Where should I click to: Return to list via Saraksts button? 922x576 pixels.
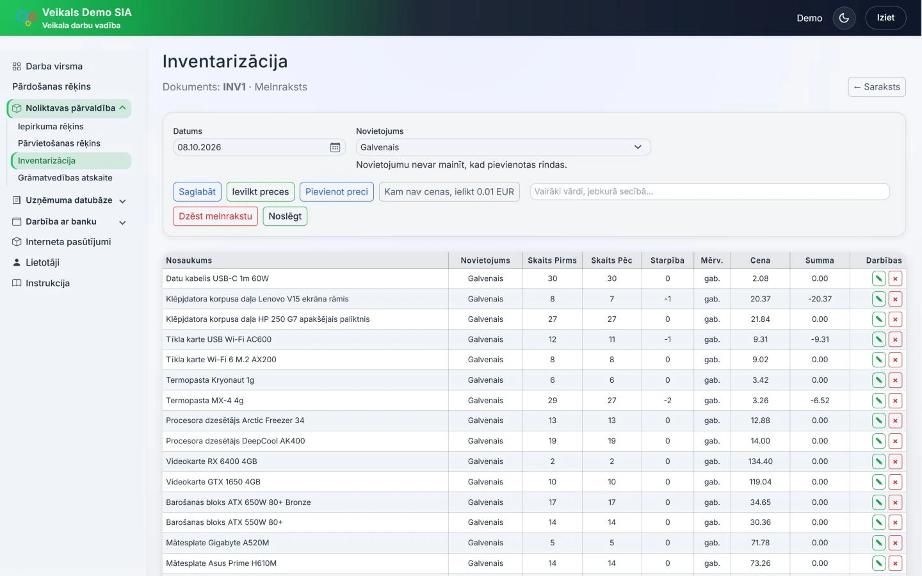pyautogui.click(x=877, y=87)
